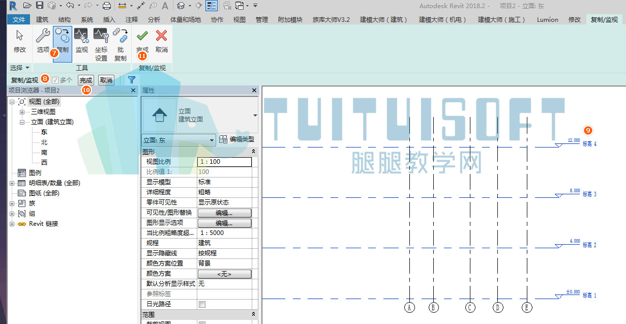Select the West (西) elevation view
626x324 pixels.
[44, 163]
